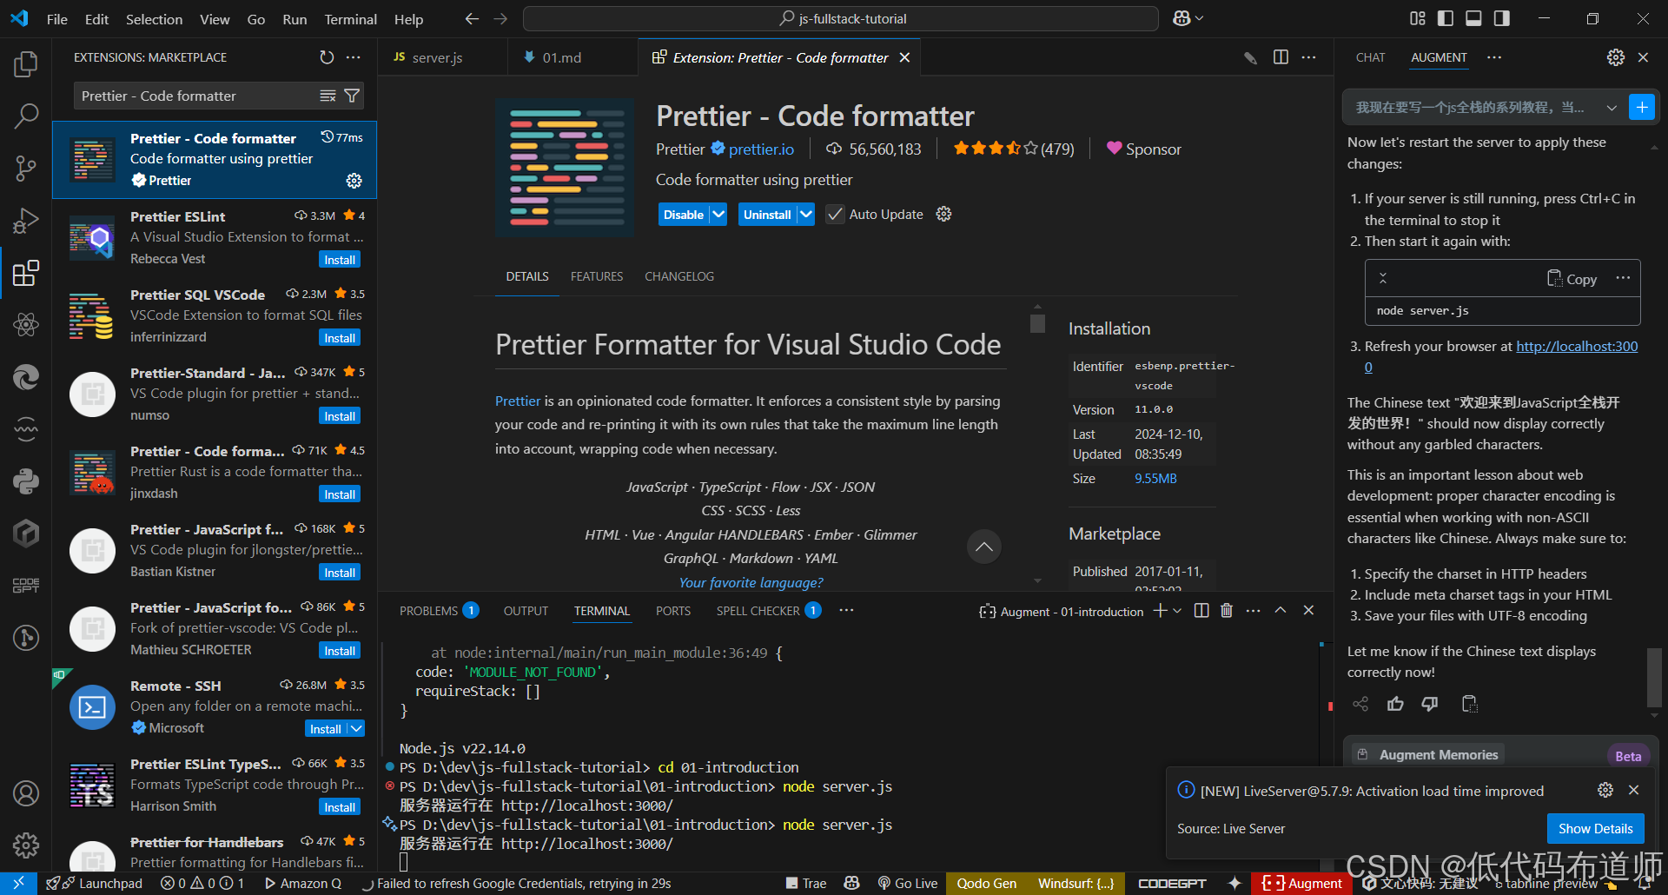Copy the node server.js code block
This screenshot has height=895, width=1668.
pyautogui.click(x=1572, y=279)
